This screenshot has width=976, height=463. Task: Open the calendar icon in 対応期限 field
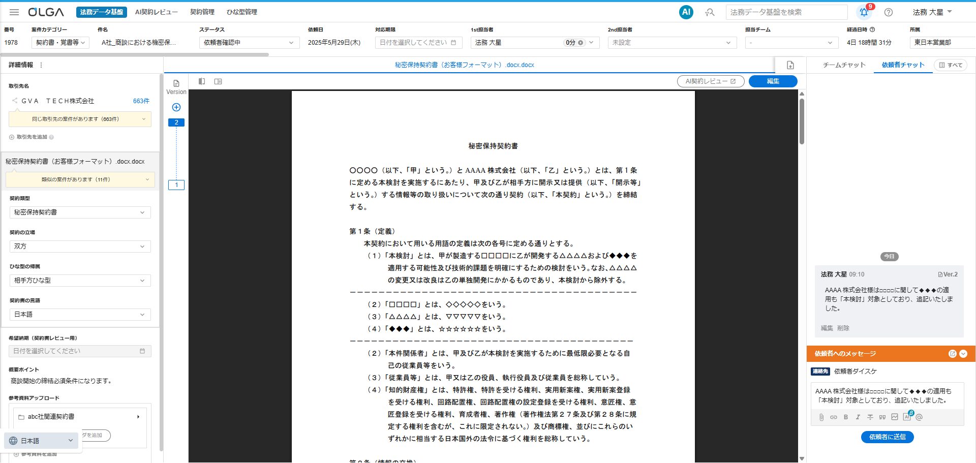click(453, 43)
